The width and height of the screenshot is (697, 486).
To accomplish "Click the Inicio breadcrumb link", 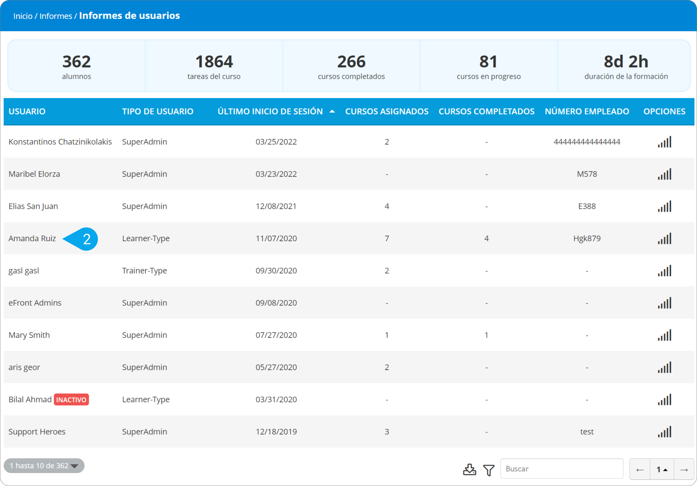I will click(23, 16).
